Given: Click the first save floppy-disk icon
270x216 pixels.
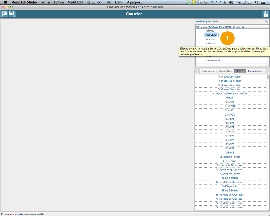Looking at the screenshot, I should [x=4, y=14].
